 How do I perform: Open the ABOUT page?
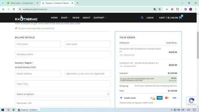(x=87, y=18)
